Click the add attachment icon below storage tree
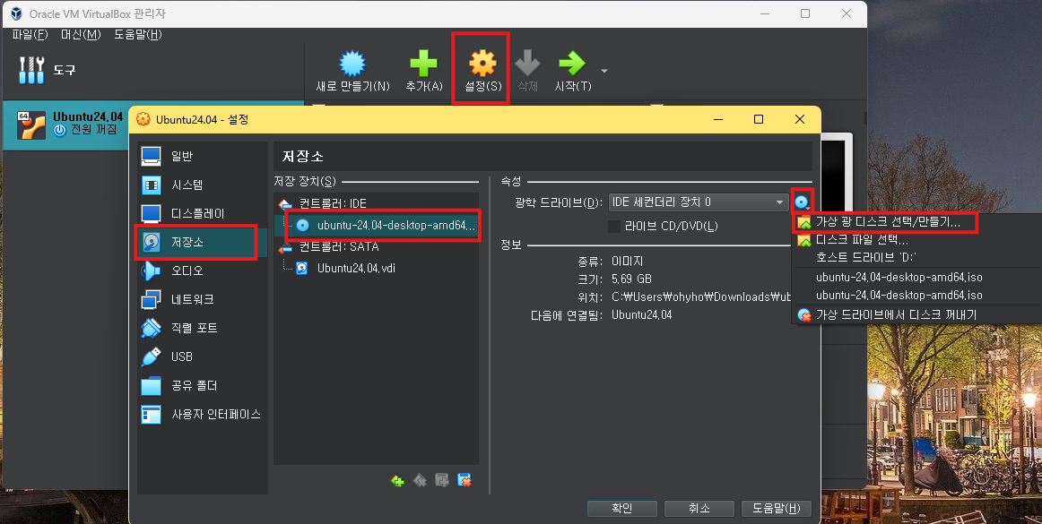Image resolution: width=1042 pixels, height=524 pixels. pos(442,480)
